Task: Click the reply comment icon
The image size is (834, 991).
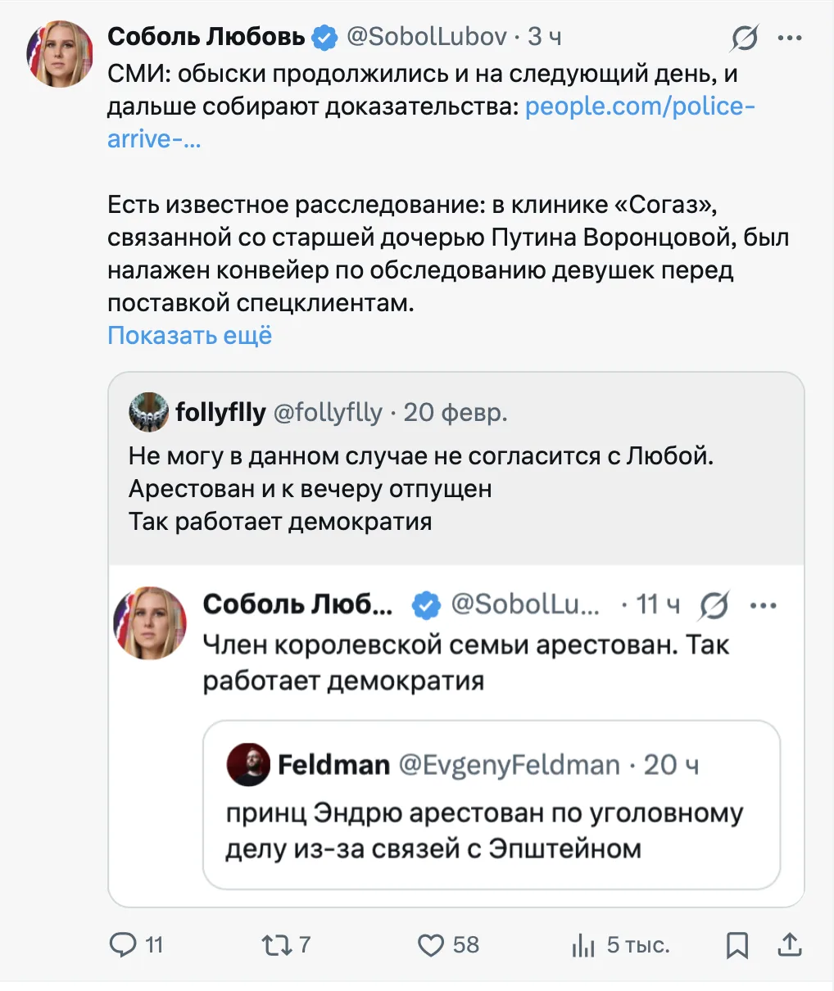Action: coord(123,945)
